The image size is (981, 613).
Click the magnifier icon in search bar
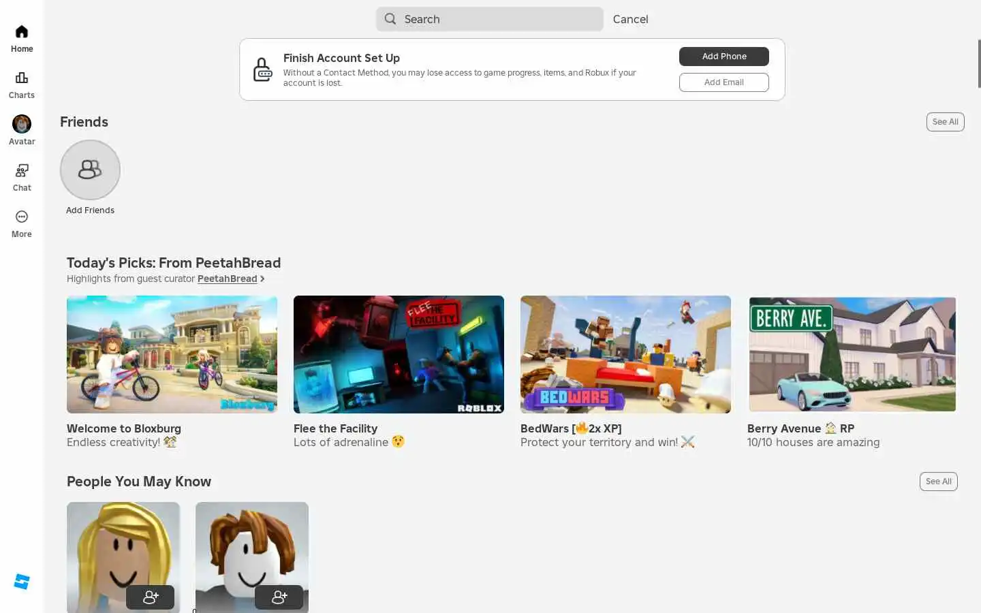click(390, 19)
